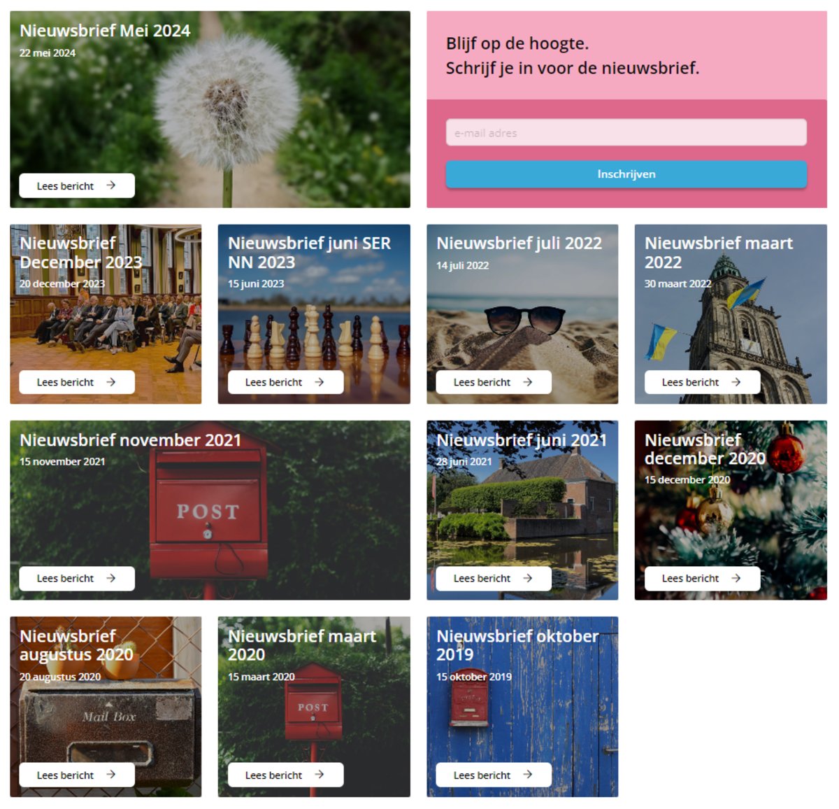Screen dimensions: 839x809
Task: Click arrow icon on juni SER NN 2023 card
Action: [320, 382]
